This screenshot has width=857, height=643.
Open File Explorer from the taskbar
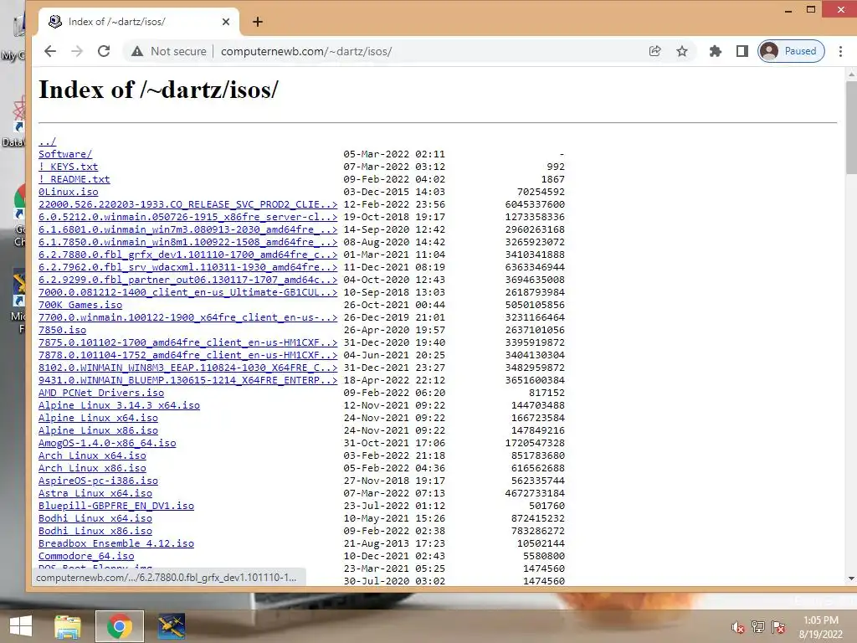[x=68, y=626]
